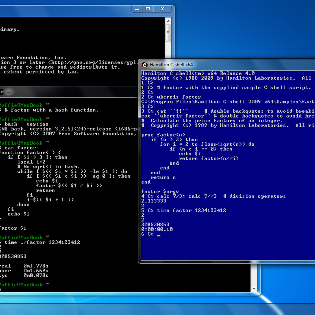Open the Hamilton C shell system menu icon

pos(145,64)
